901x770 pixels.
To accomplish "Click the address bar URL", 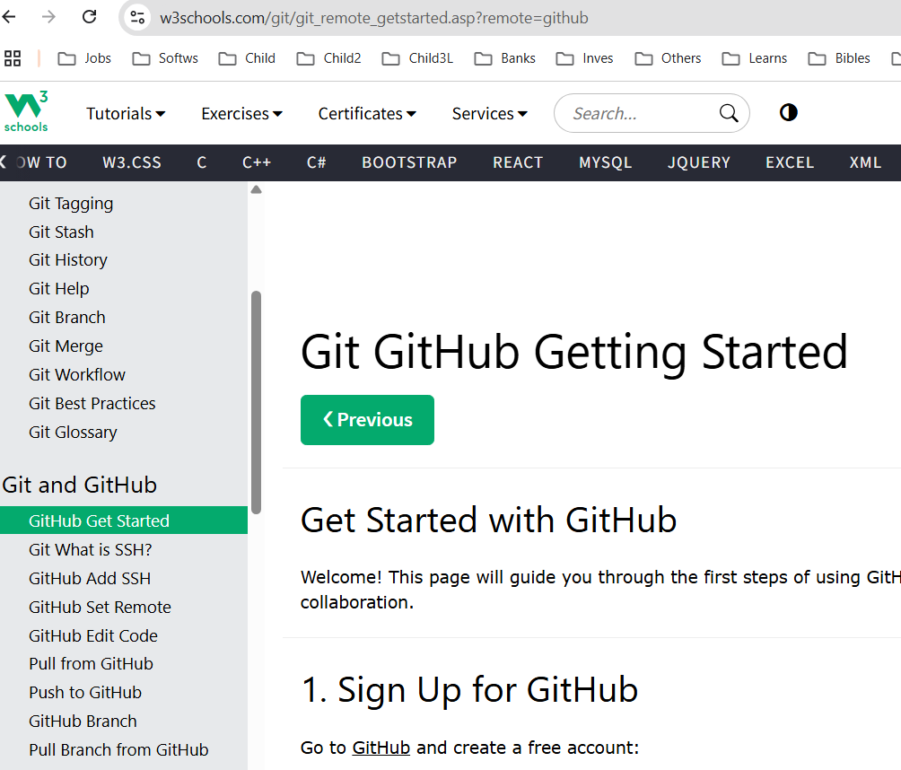I will point(374,18).
